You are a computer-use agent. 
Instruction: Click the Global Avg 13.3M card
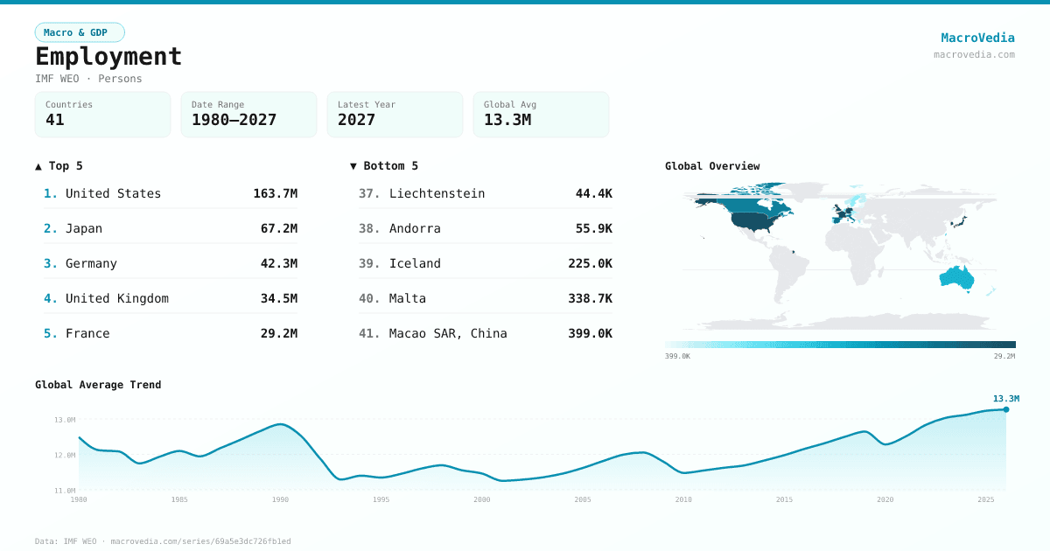pyautogui.click(x=542, y=115)
